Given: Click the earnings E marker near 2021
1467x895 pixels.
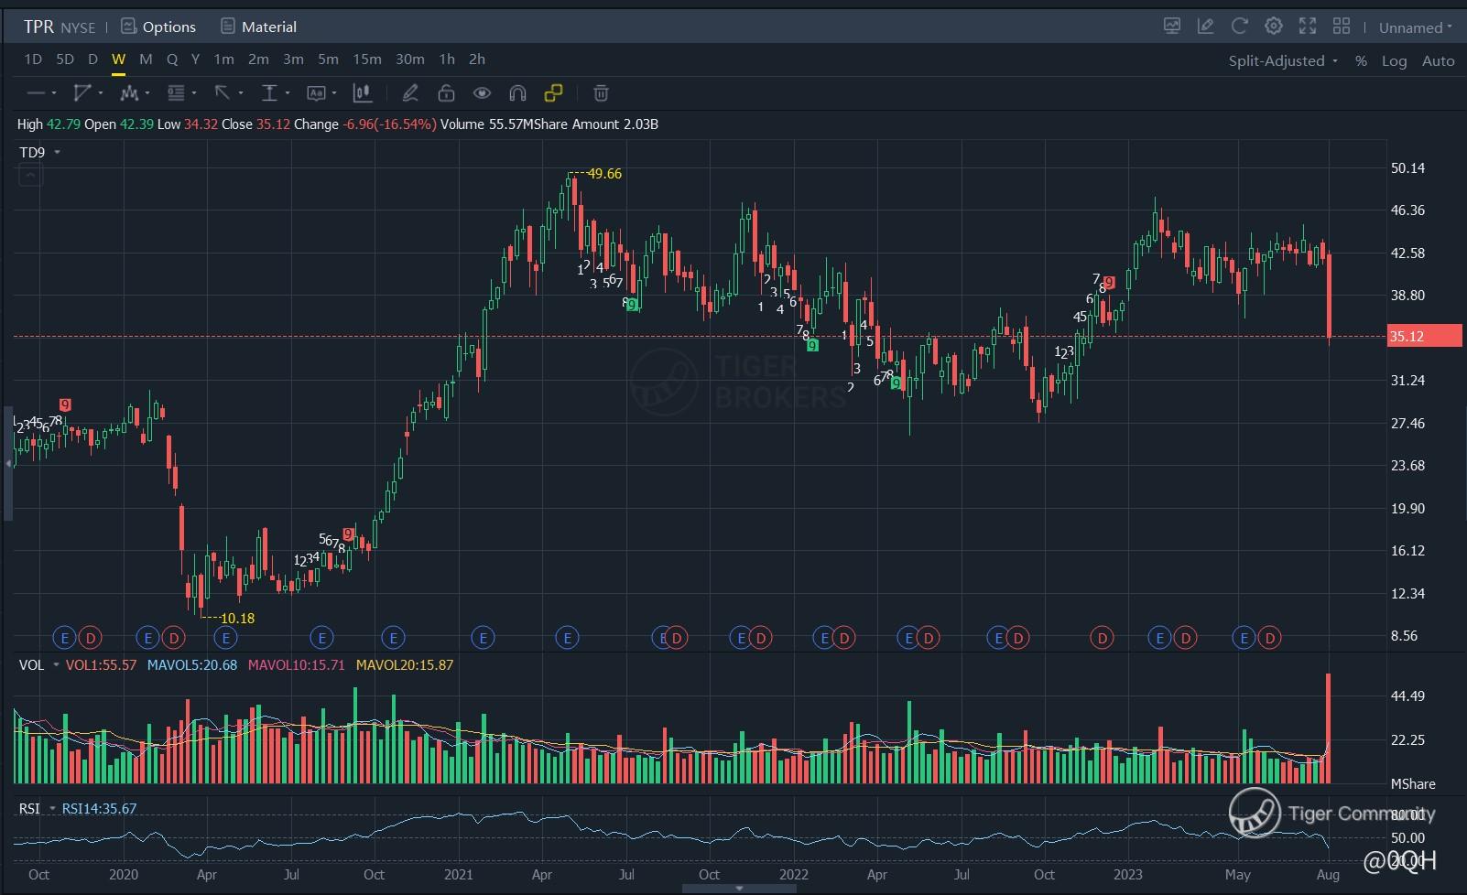Looking at the screenshot, I should pos(482,638).
